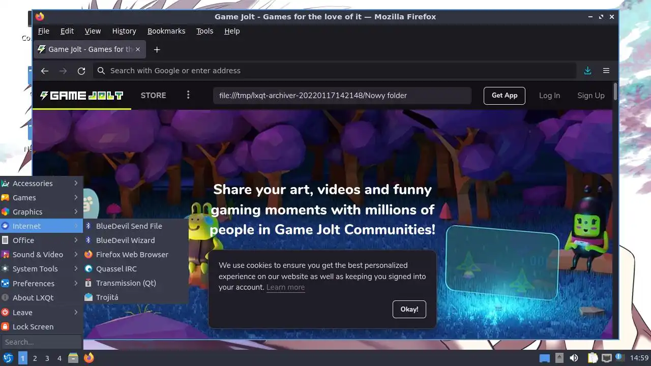Launch BlueDevil Send File
Screen dimensions: 651x366
[136, 226]
